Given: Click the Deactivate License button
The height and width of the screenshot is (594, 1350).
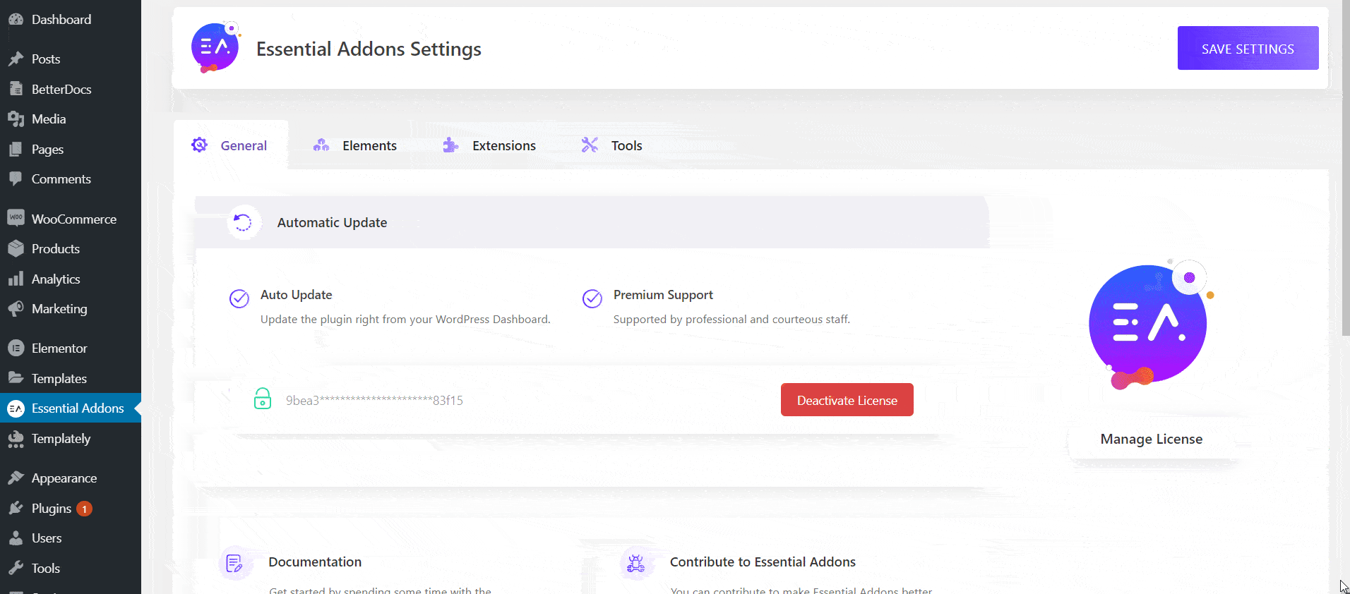Looking at the screenshot, I should pos(847,400).
